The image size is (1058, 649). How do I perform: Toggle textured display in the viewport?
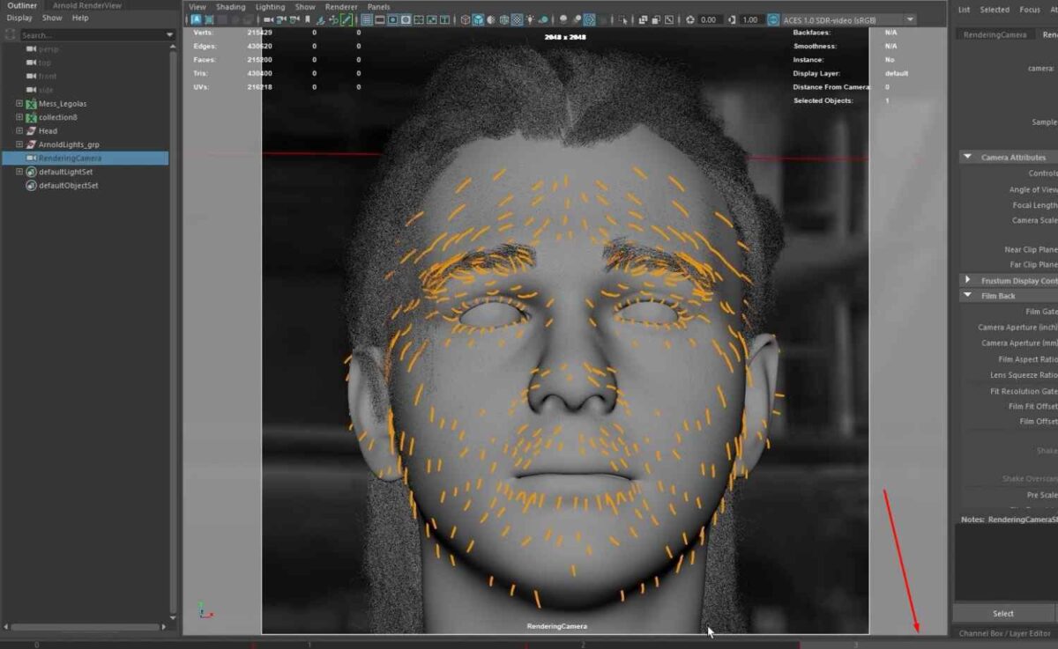516,19
